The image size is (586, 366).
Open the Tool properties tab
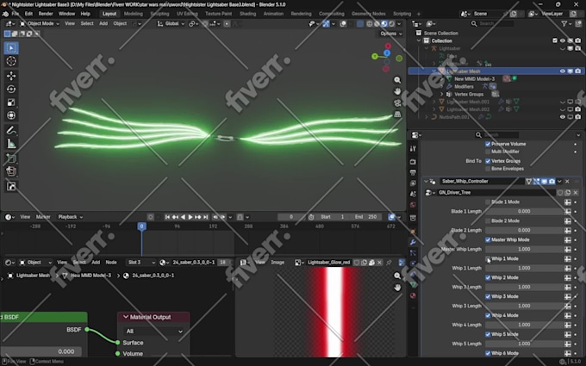(413, 149)
